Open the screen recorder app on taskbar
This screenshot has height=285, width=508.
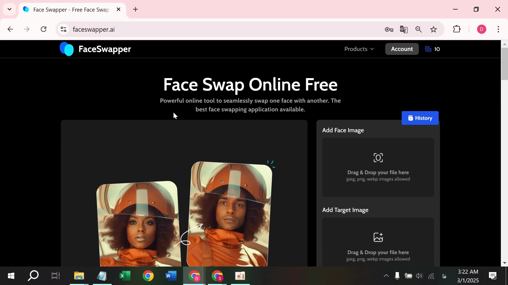pyautogui.click(x=240, y=276)
